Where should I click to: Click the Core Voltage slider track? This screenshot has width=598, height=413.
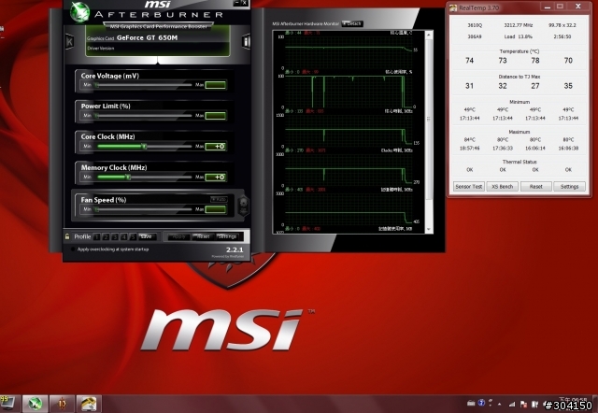click(143, 85)
